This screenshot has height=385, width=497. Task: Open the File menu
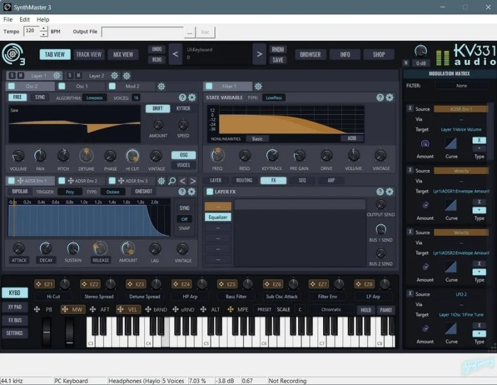[8, 19]
